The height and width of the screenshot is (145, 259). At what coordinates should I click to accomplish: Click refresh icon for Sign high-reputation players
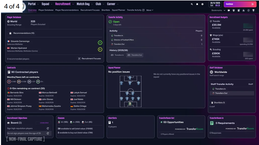[x=48, y=128]
